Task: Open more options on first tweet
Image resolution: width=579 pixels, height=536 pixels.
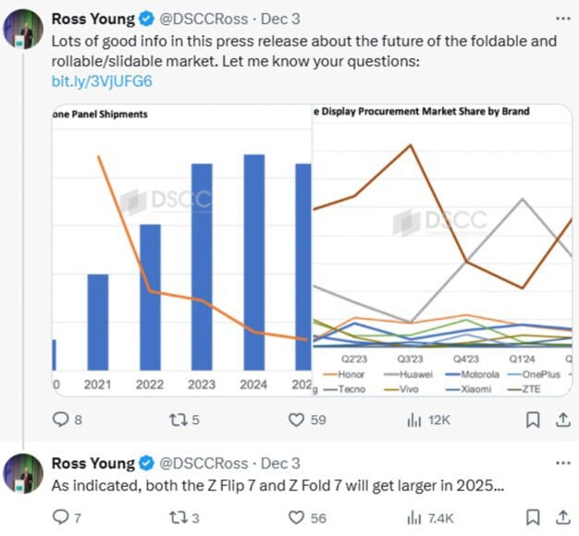Action: pos(563,18)
